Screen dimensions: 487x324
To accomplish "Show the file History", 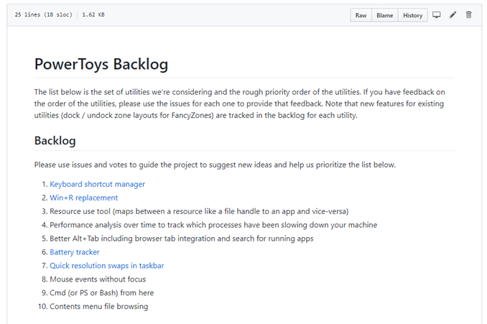I will [412, 15].
